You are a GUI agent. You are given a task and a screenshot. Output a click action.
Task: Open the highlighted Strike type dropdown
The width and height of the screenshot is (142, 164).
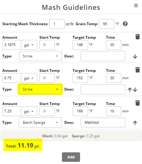(40, 89)
